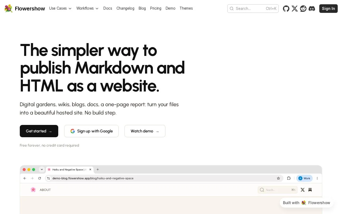Click the Watch demo button

[x=145, y=131]
